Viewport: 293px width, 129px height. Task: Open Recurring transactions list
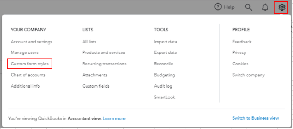point(104,64)
